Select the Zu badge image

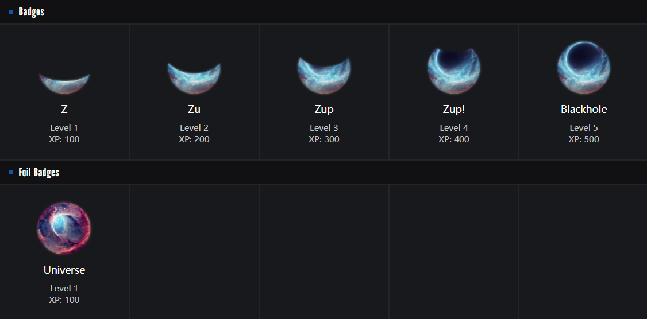click(x=194, y=78)
